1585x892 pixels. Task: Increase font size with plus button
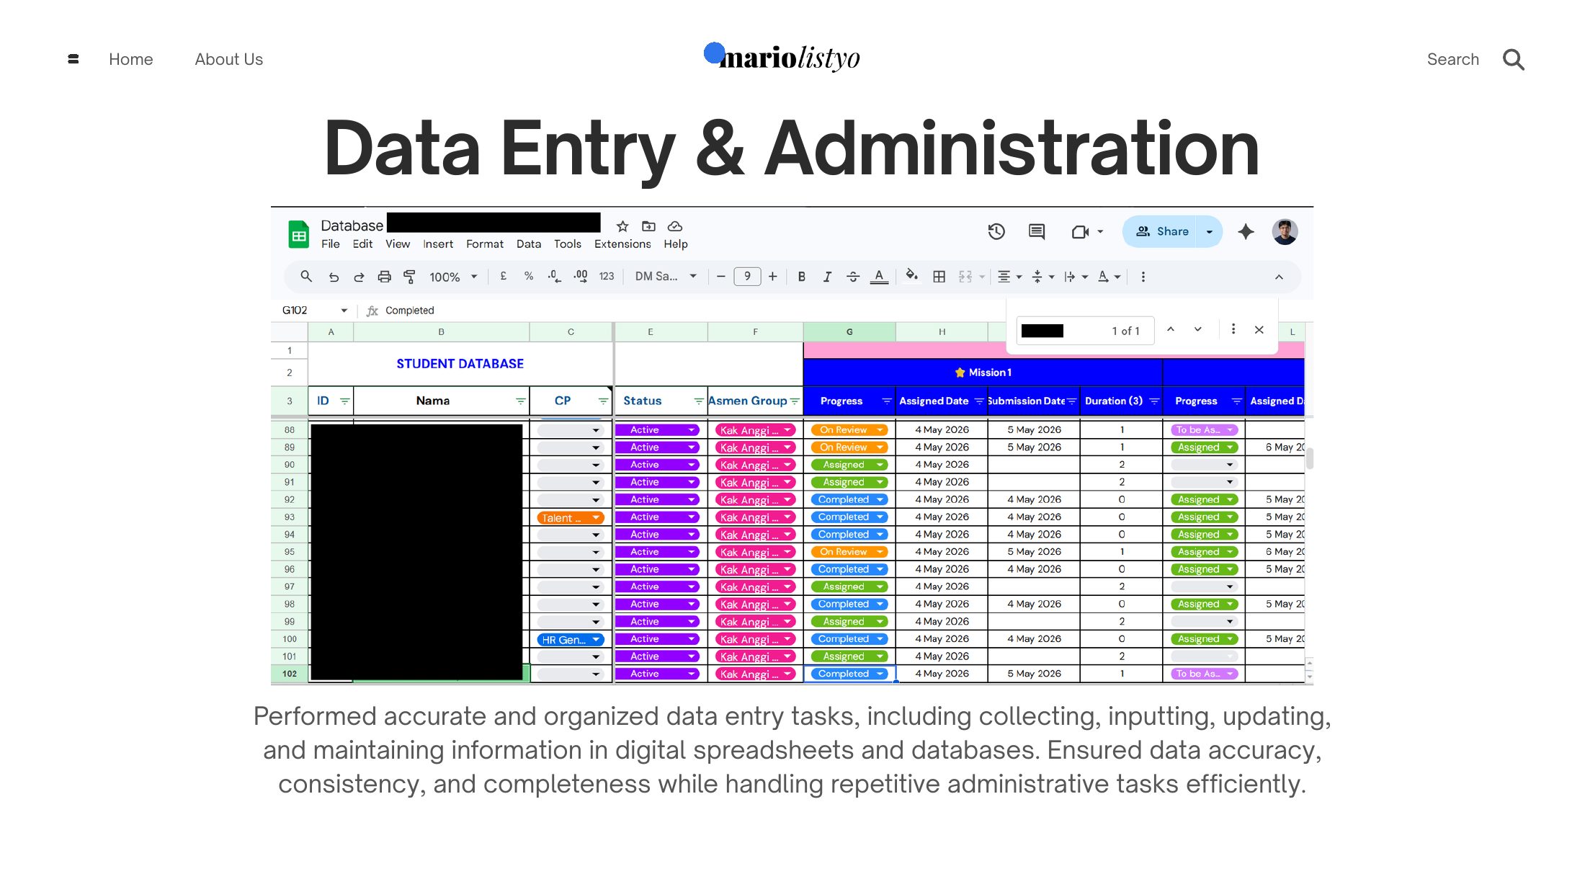tap(772, 277)
